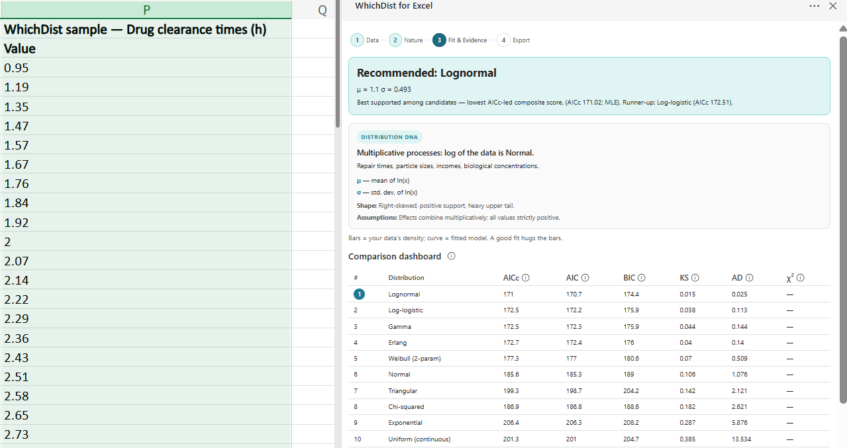
Task: Select the Weibull (2-param) row
Action: [589, 358]
